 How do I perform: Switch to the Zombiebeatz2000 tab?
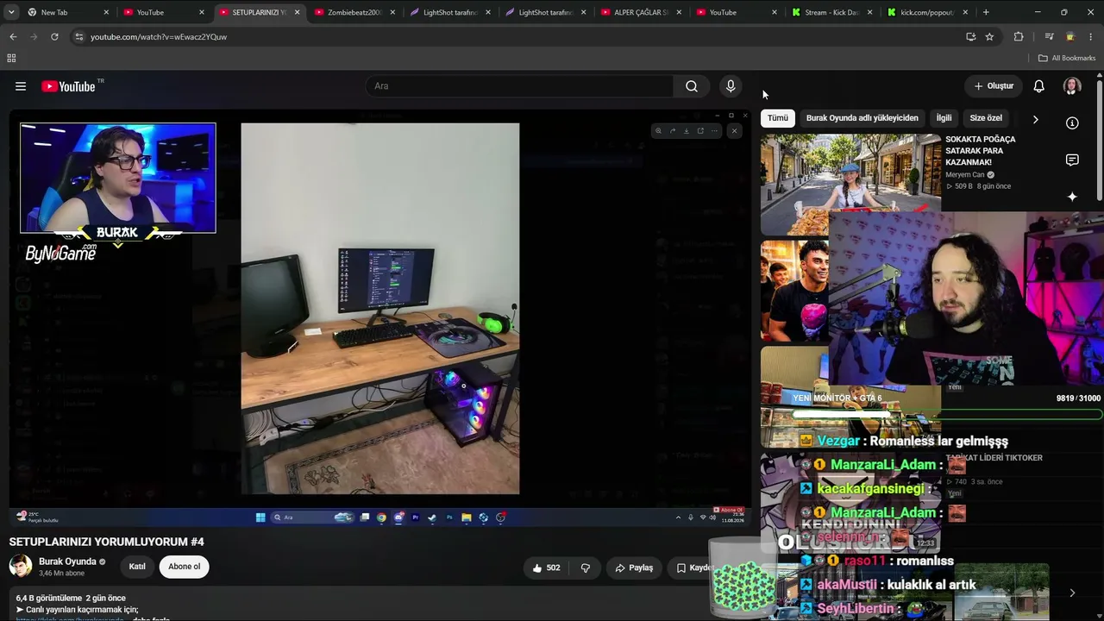pos(354,12)
